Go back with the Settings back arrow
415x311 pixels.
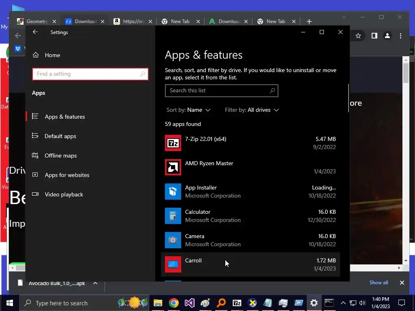[x=35, y=32]
